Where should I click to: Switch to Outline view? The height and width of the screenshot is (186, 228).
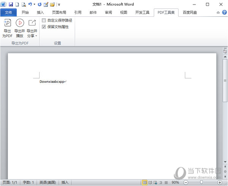pyautogui.click(x=161, y=183)
